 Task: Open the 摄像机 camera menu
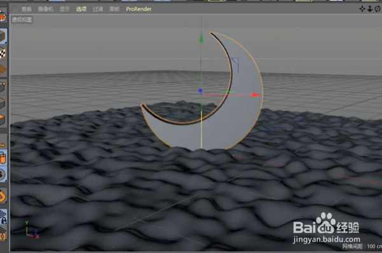pos(46,9)
